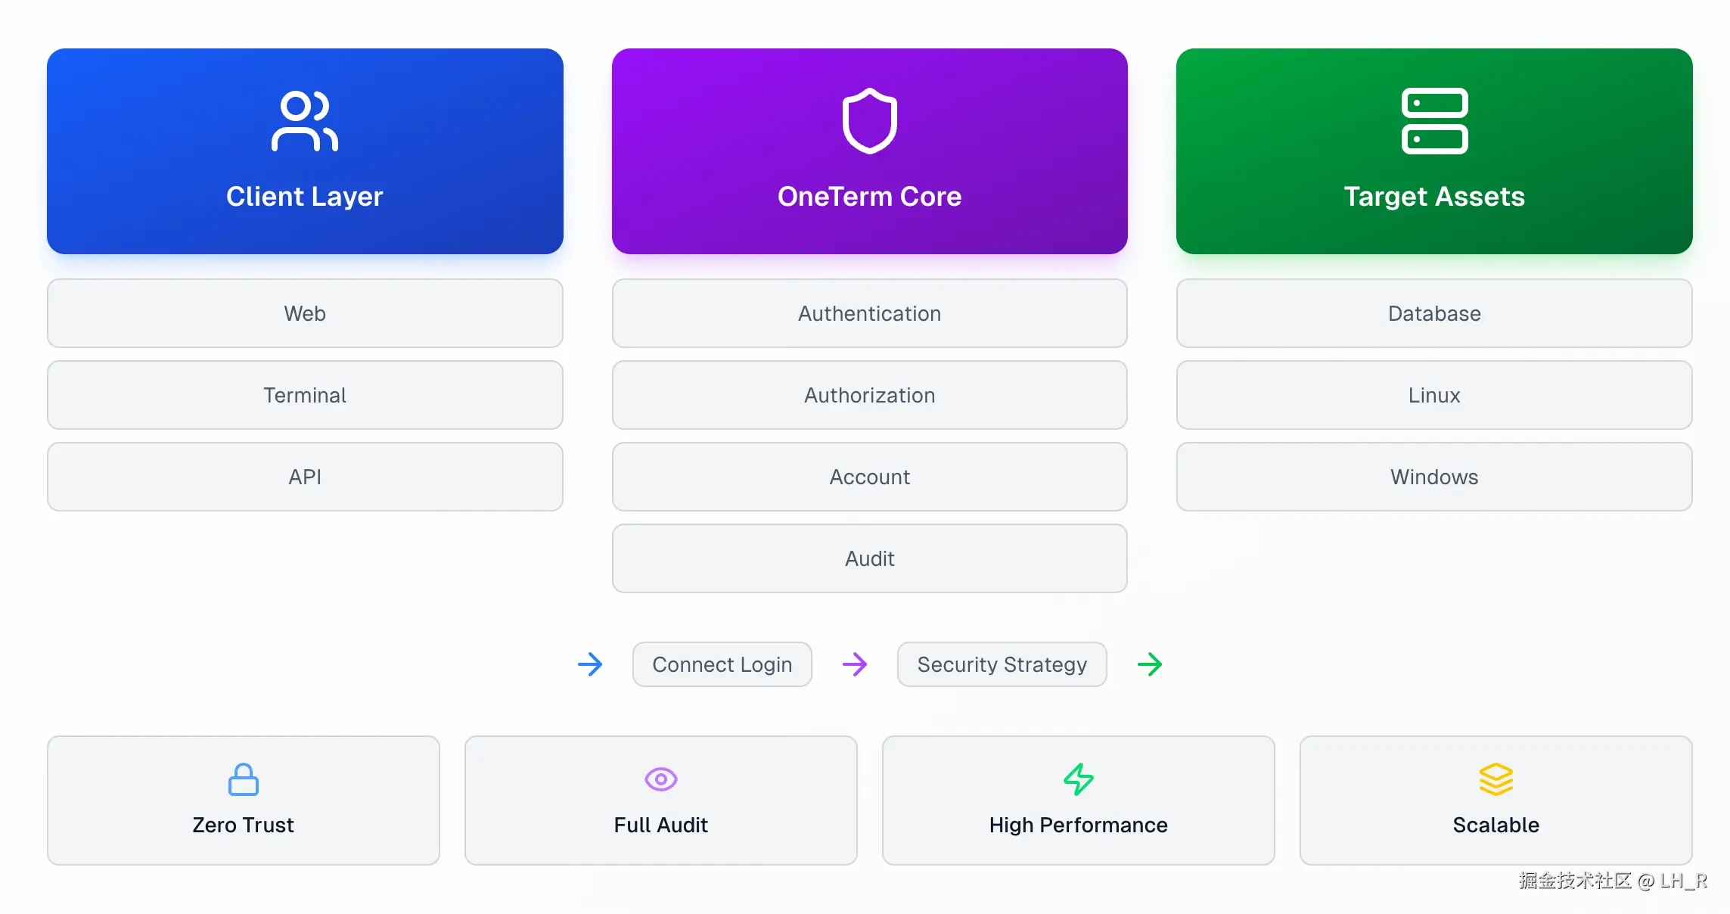Select the Target Assets heading text

(1434, 197)
